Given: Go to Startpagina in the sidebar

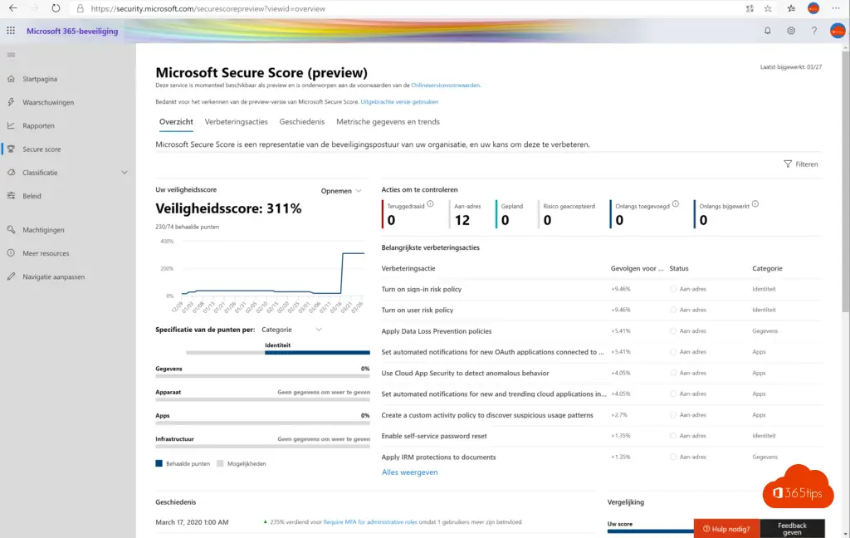Looking at the screenshot, I should [40, 79].
